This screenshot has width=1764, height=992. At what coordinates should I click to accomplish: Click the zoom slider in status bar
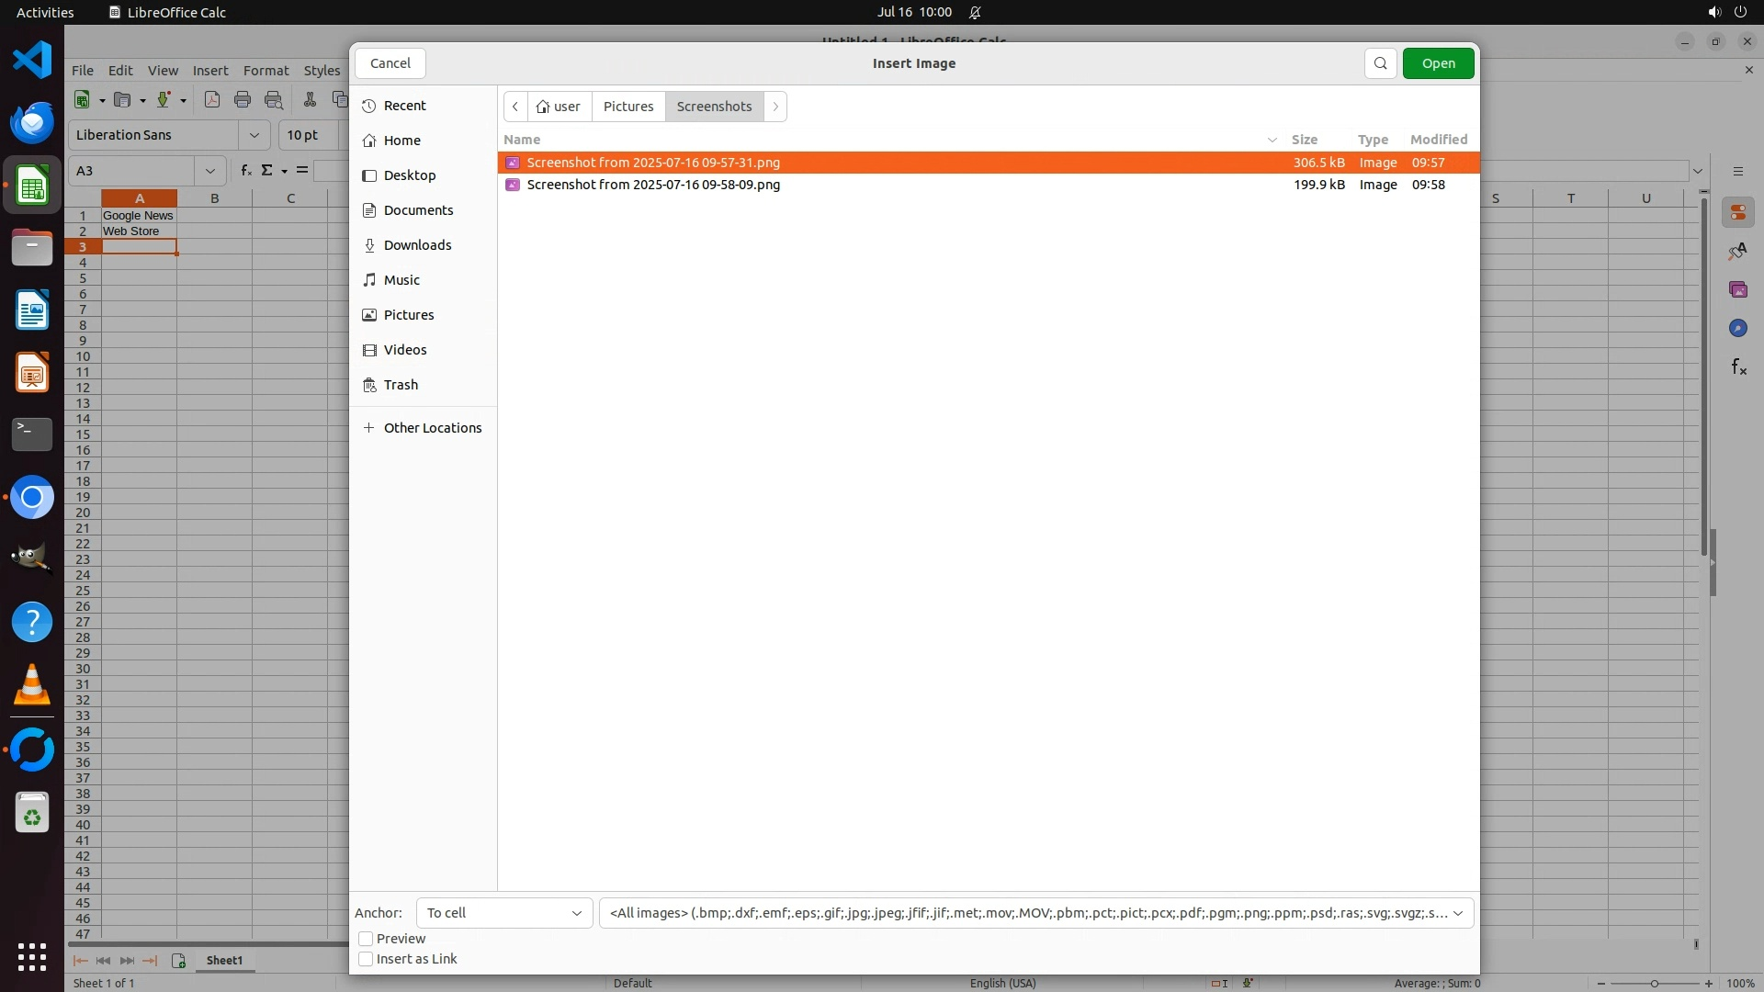pyautogui.click(x=1654, y=984)
